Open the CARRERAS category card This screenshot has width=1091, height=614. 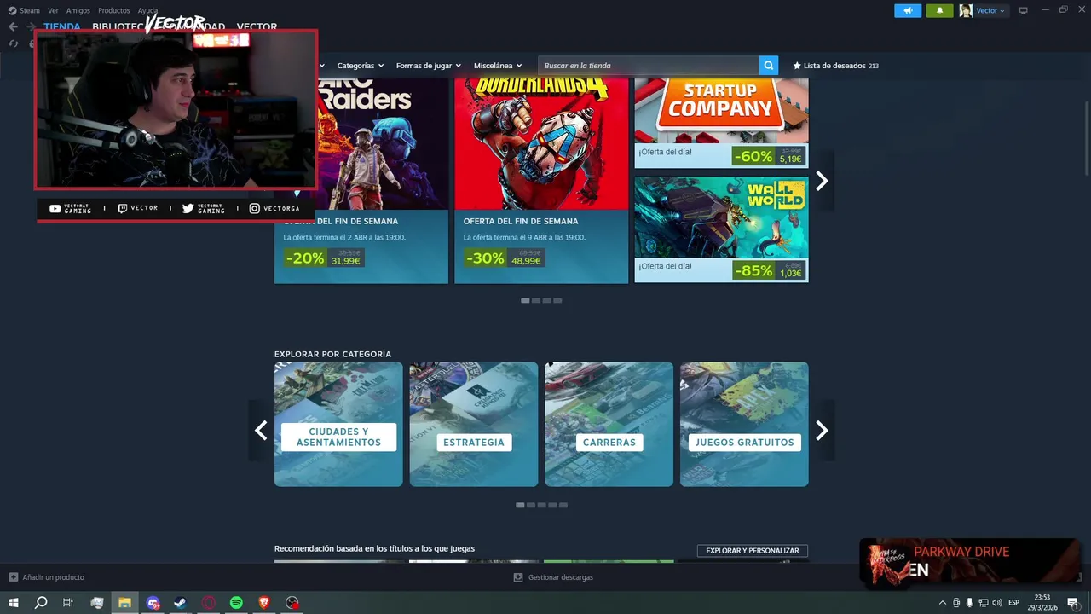609,425
